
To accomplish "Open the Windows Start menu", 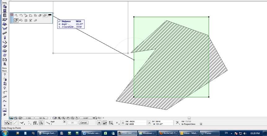I will tap(5, 133).
